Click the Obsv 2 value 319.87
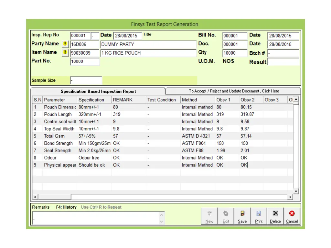Image resolution: width=331 pixels, height=248 pixels. 251,114
